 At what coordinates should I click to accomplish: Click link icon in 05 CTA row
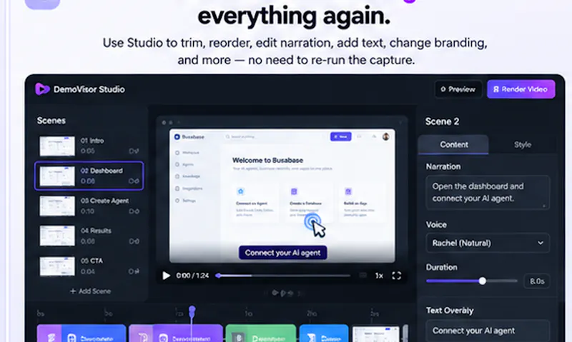134,271
